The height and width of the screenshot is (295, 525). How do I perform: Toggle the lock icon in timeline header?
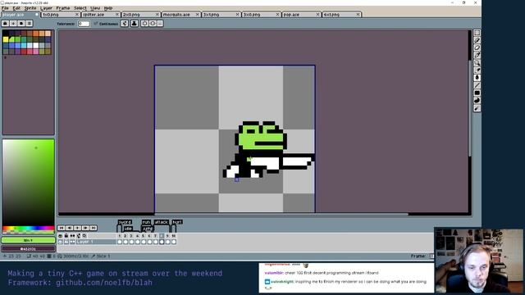(66, 236)
